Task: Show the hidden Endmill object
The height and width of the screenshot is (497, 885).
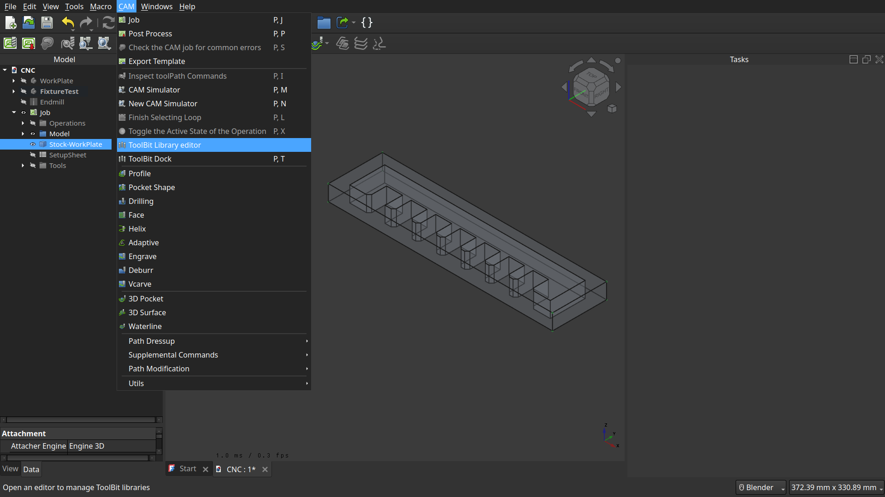Action: click(24, 102)
